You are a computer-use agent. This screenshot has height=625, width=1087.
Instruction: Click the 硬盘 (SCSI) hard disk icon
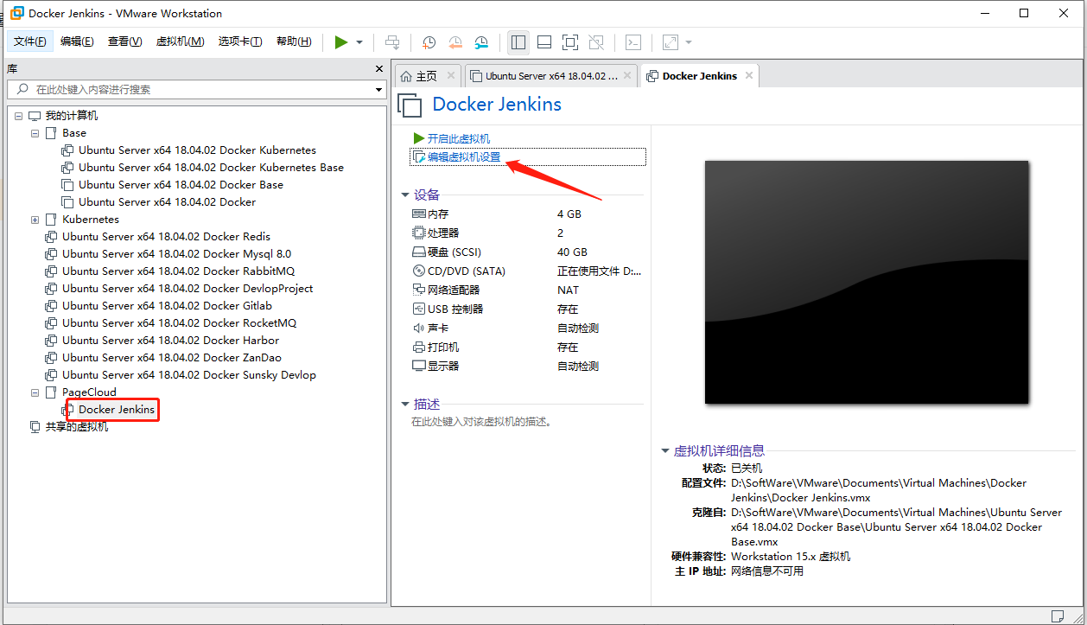pyautogui.click(x=419, y=252)
